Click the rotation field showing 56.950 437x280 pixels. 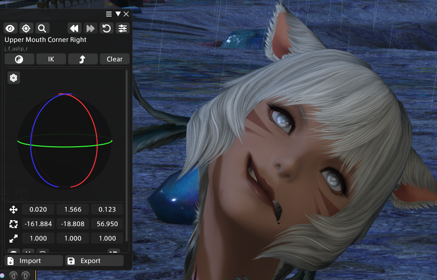(107, 224)
